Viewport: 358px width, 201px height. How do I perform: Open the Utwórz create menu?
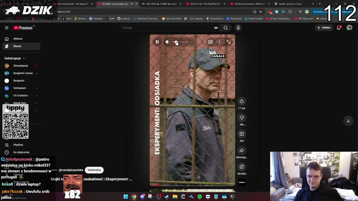324,28
